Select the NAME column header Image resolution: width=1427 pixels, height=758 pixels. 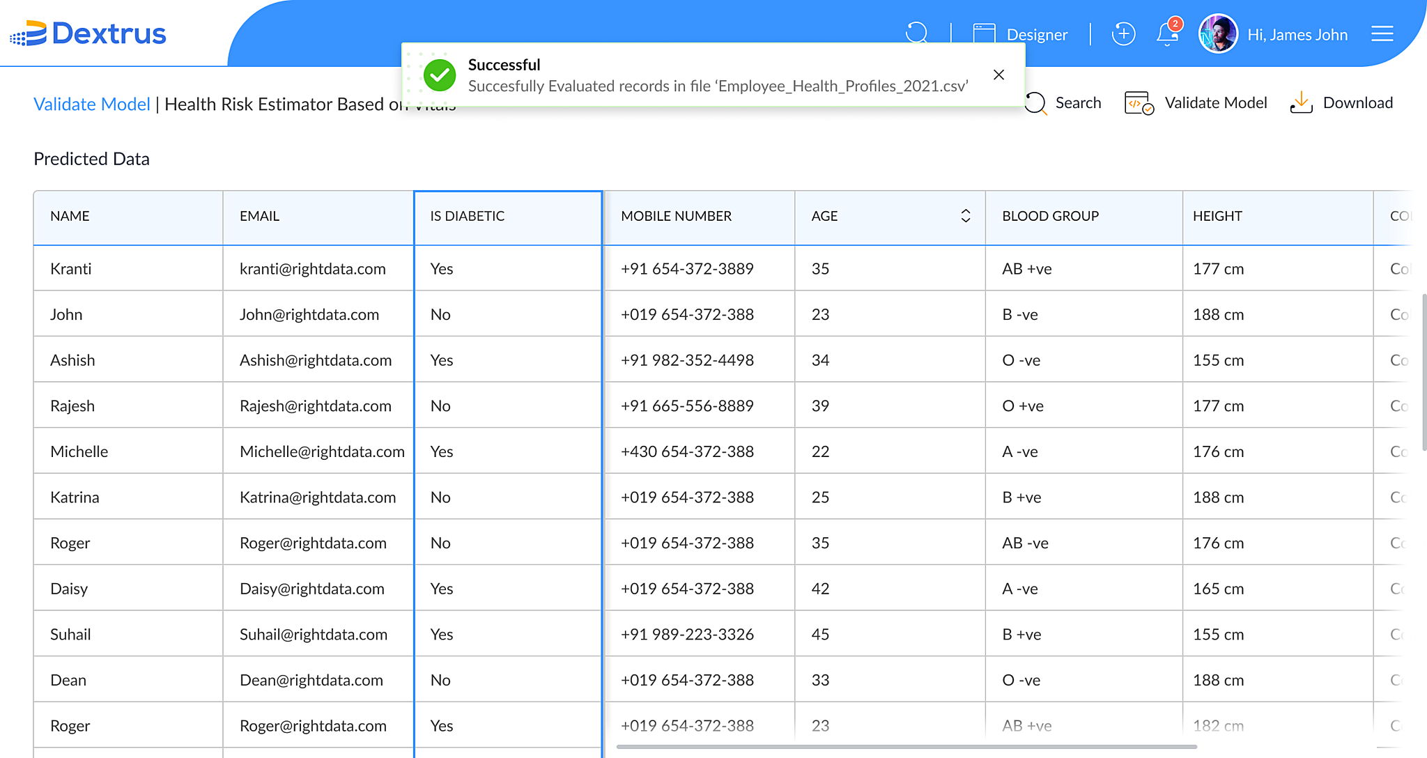point(128,217)
